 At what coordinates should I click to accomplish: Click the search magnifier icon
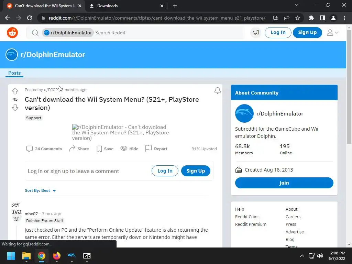coord(35,33)
